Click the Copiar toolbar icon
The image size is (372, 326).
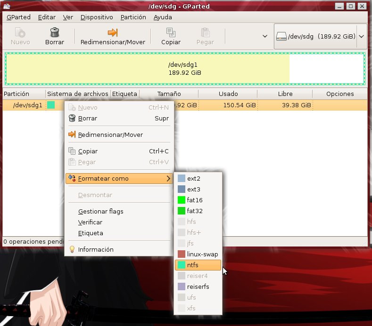coord(171,32)
